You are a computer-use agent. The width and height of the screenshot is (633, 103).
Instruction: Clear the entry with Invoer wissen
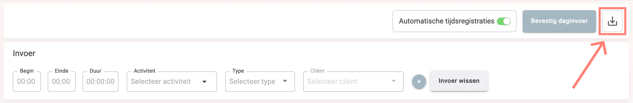pos(459,81)
